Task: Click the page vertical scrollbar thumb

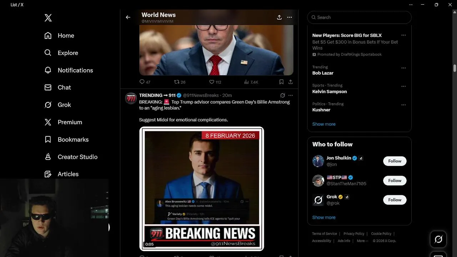Action: [455, 68]
